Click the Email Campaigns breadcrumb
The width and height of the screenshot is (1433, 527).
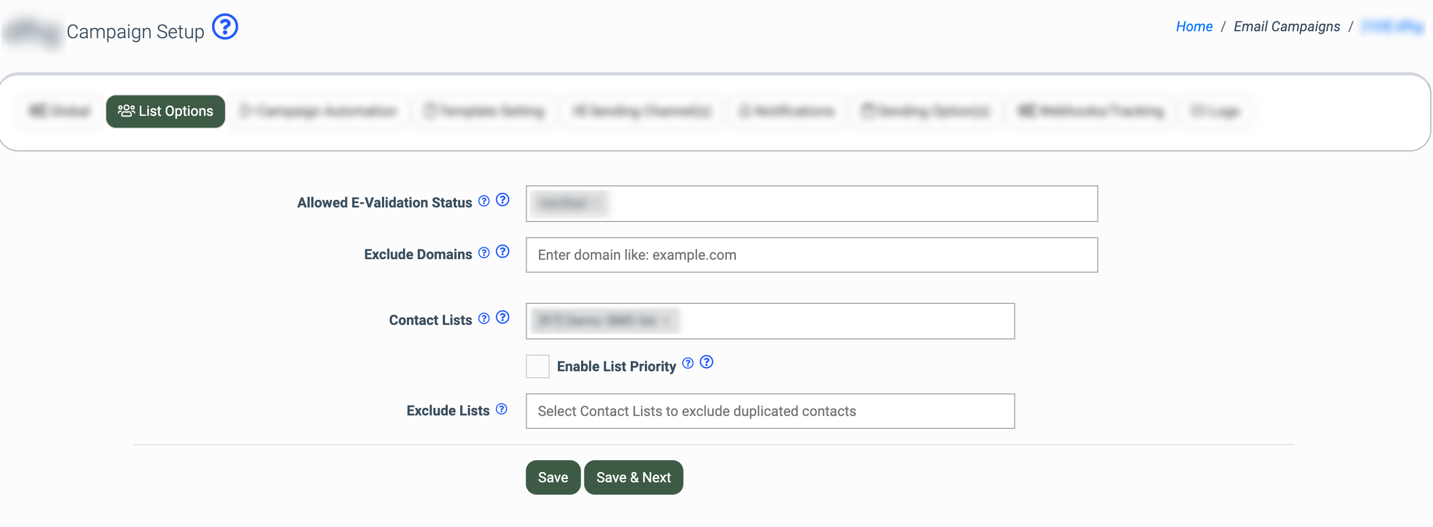pos(1286,26)
